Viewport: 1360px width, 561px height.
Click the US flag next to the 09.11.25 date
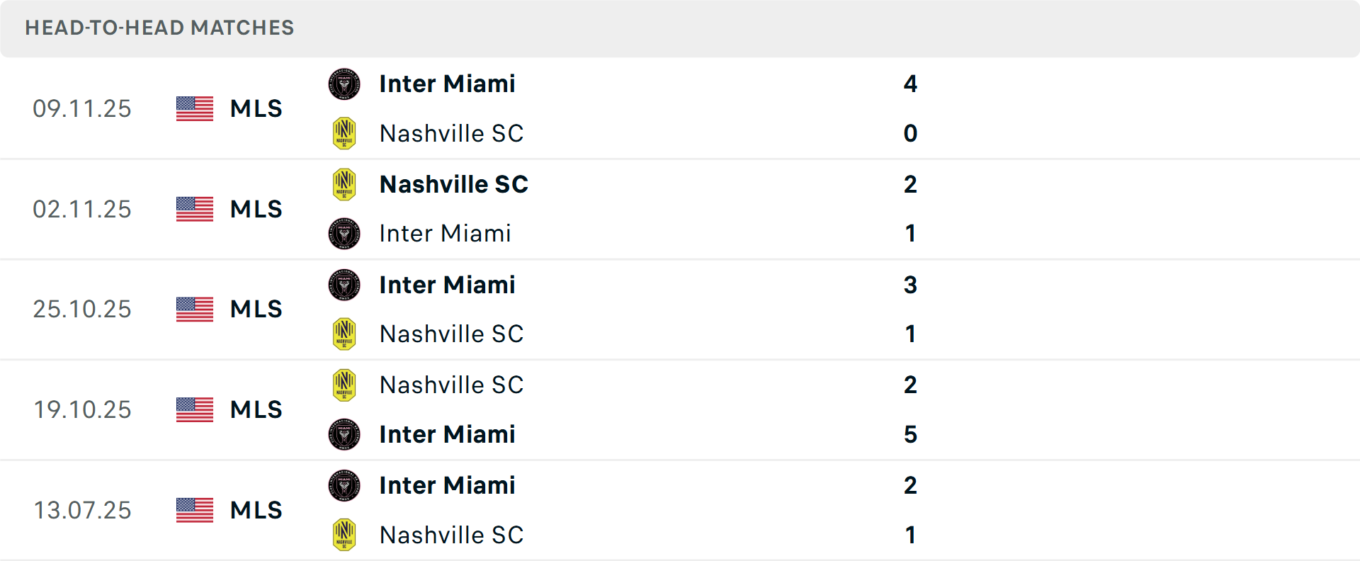pyautogui.click(x=194, y=108)
